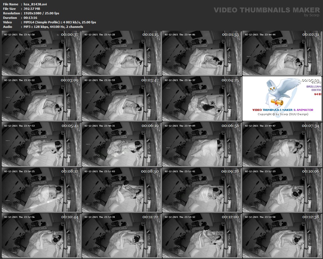The height and width of the screenshot is (259, 323).
Task: Click the file size value 392.57 MB
Action: (32, 9)
